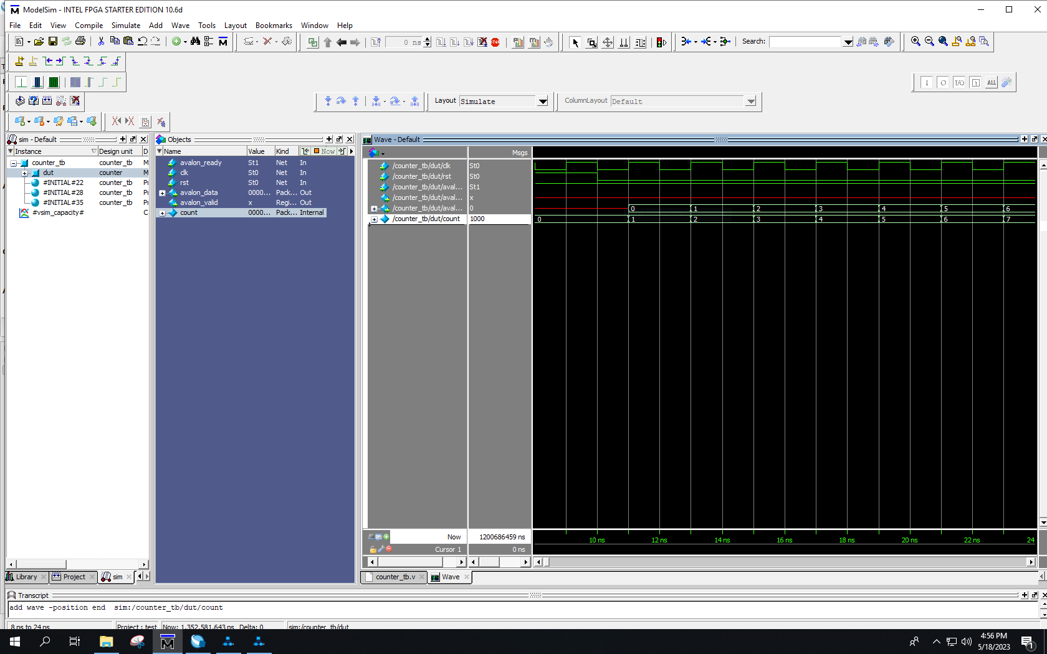1047x654 pixels.
Task: Open the Layout Simulate dropdown
Action: tap(543, 102)
